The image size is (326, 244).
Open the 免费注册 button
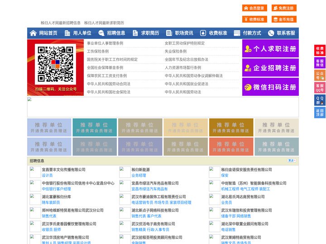click(284, 8)
